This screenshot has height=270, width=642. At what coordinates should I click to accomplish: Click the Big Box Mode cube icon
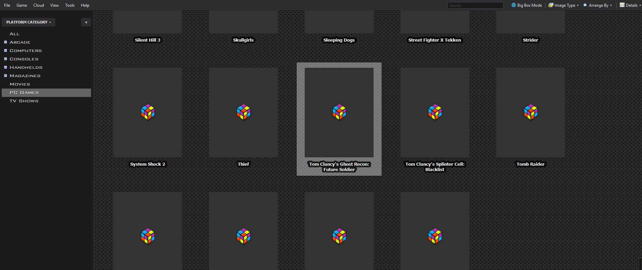(514, 5)
